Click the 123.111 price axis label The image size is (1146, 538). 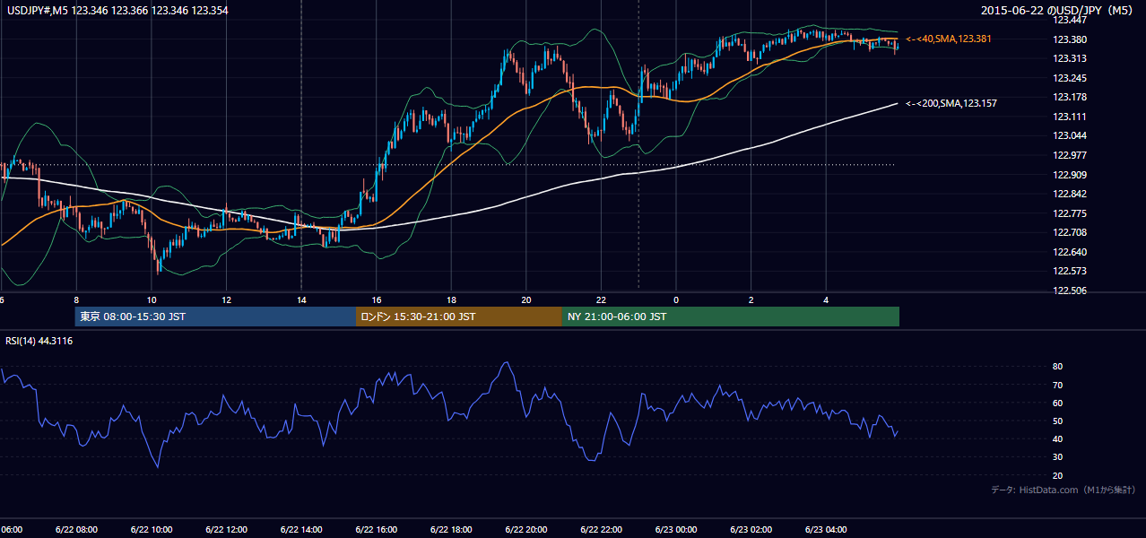[x=1070, y=117]
